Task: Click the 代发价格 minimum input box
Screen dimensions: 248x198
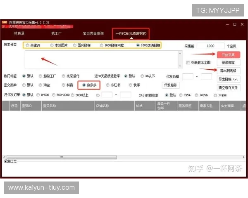Action: point(188,77)
